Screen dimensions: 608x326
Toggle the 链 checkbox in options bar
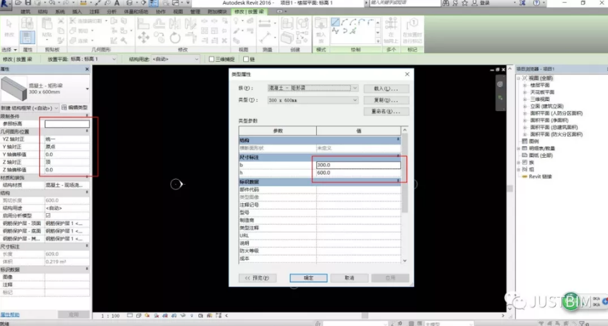[x=246, y=59]
